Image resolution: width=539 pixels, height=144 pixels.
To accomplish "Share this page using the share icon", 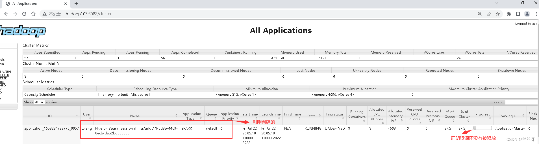I will [x=488, y=14].
